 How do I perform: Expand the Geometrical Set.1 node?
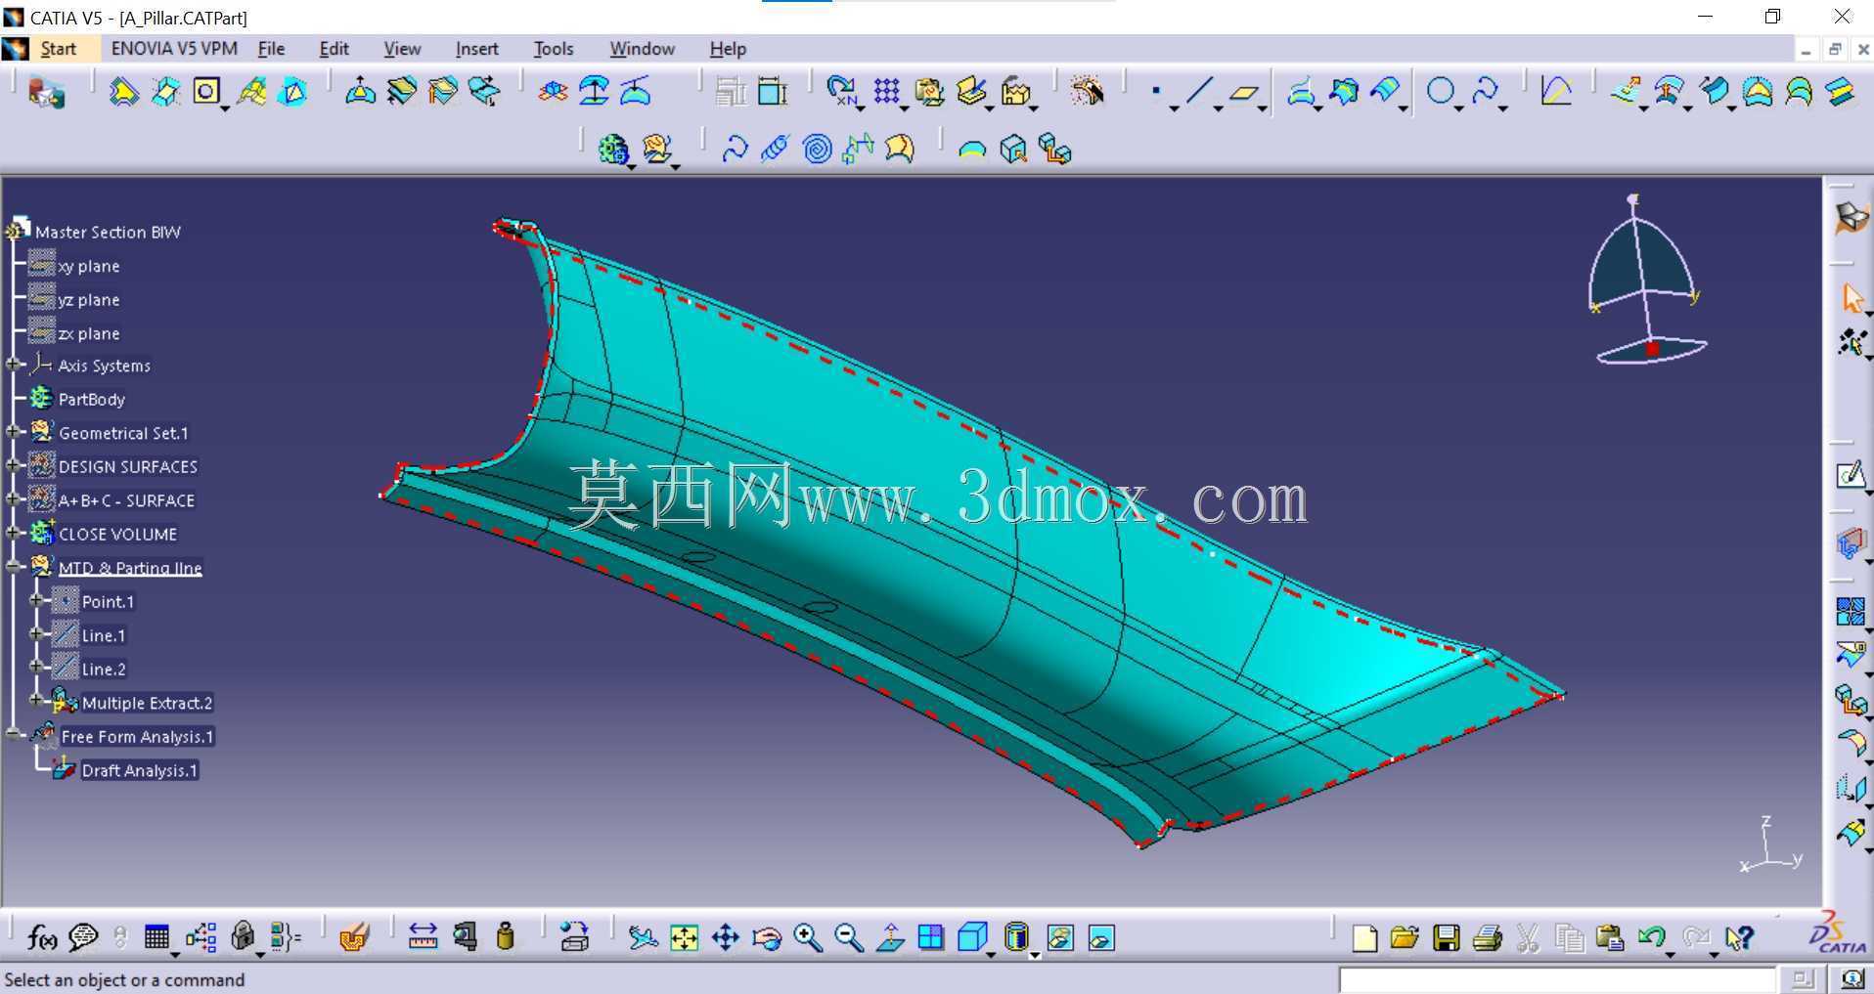pyautogui.click(x=14, y=432)
